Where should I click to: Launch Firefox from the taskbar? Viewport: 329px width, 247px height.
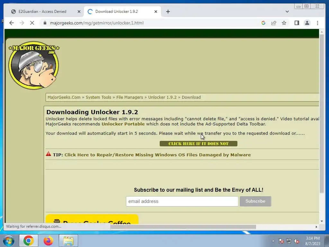pos(48,241)
